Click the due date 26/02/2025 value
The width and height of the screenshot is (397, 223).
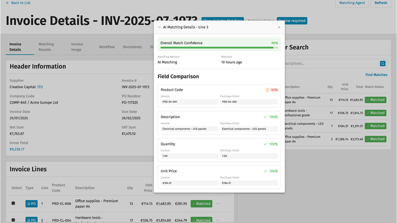tap(131, 118)
